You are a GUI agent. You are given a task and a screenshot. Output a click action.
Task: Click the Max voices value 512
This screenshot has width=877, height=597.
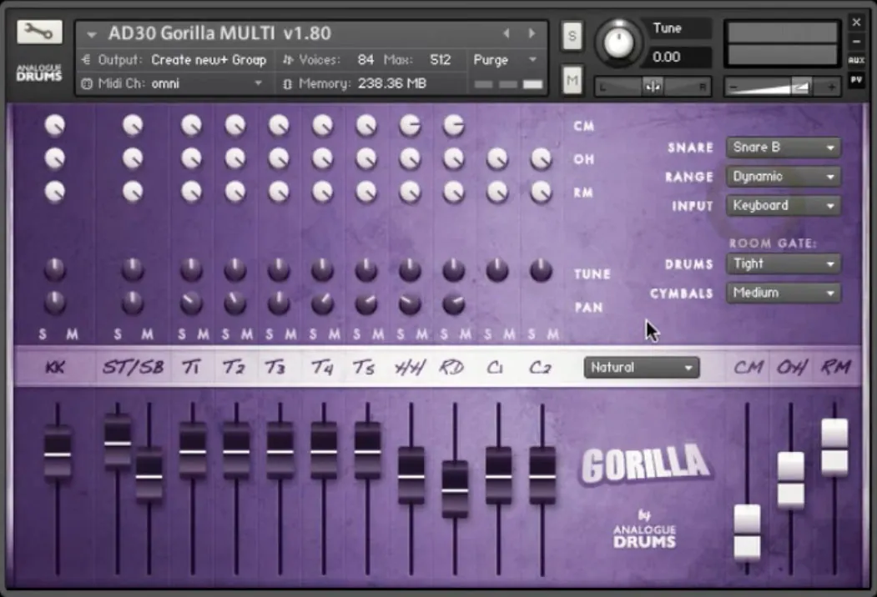click(x=441, y=60)
